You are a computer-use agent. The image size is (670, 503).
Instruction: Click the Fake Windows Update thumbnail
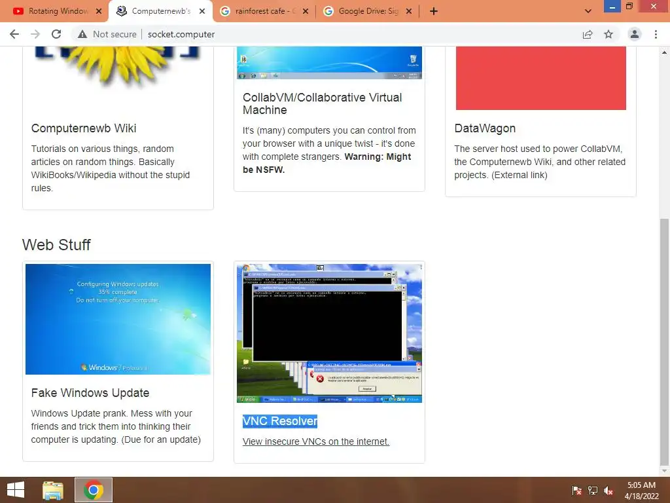[118, 319]
